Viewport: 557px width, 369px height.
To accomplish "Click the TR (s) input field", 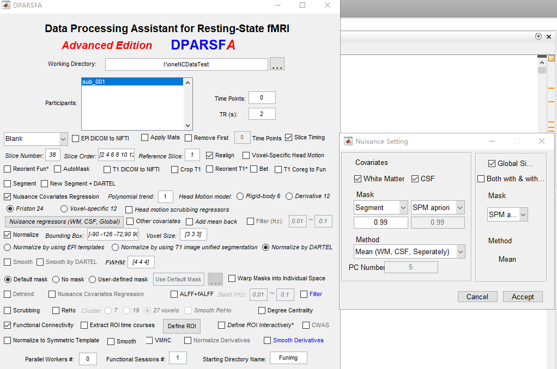I will click(262, 114).
